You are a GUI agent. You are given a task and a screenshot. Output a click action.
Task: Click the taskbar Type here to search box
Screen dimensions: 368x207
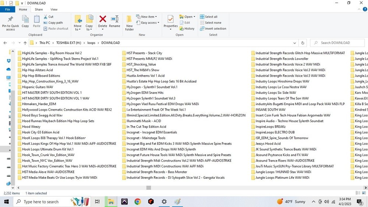52,202
